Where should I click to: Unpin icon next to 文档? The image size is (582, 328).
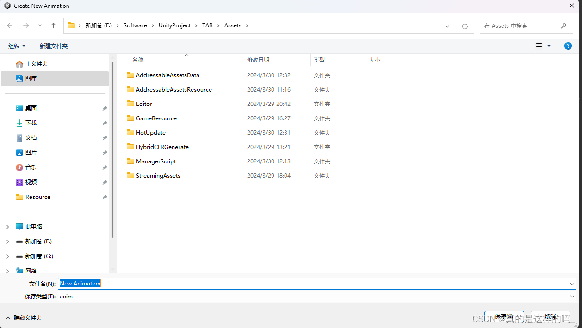(x=105, y=138)
